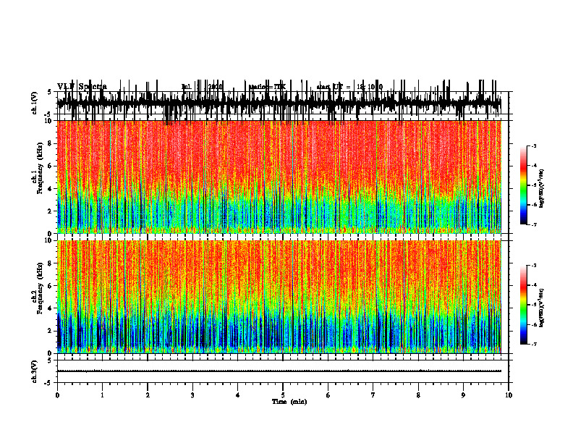
Task: Click inside the ch.1 spectrogram panel
Action: [x=279, y=177]
